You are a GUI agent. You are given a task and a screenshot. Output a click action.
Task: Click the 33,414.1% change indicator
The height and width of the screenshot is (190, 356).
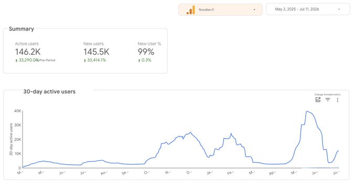(95, 60)
